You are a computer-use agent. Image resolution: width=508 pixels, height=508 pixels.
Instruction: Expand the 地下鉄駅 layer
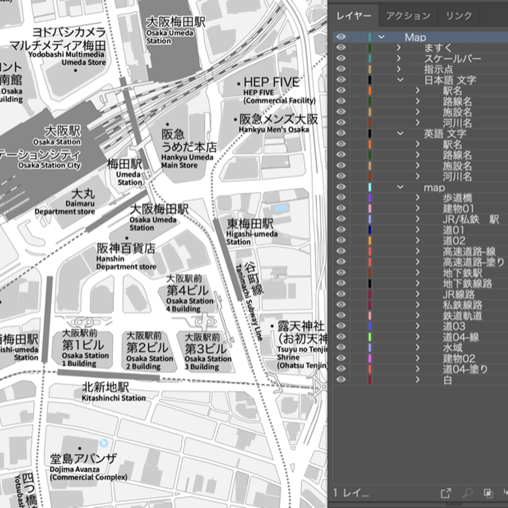(x=417, y=272)
